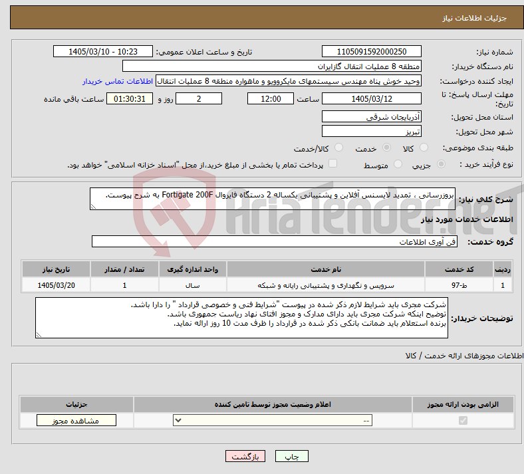Click need number field 1105091592000250
This screenshot has width=524, height=474.
pos(372,51)
